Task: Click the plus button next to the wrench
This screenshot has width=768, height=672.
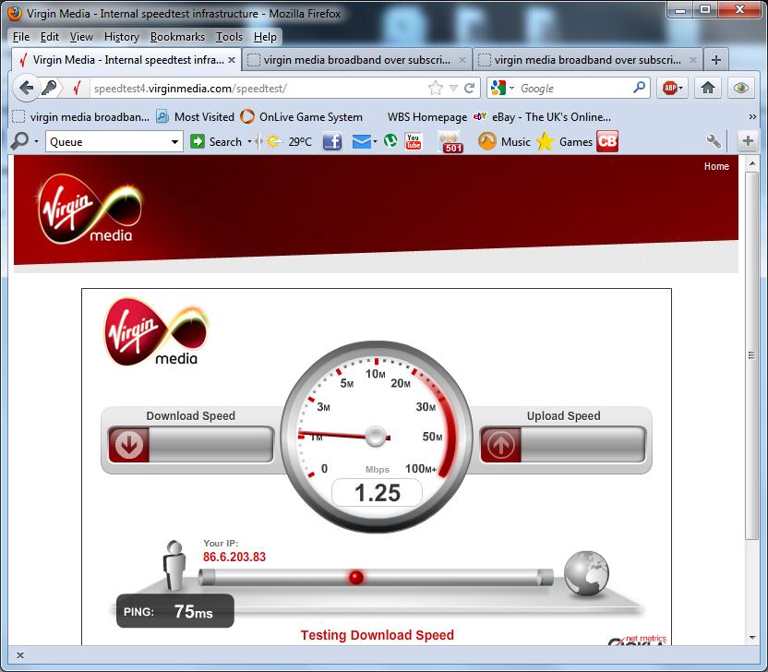Action: [x=748, y=141]
